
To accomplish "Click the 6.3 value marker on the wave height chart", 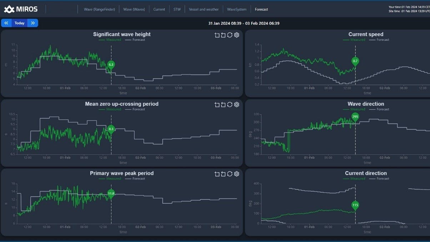I will (x=111, y=65).
